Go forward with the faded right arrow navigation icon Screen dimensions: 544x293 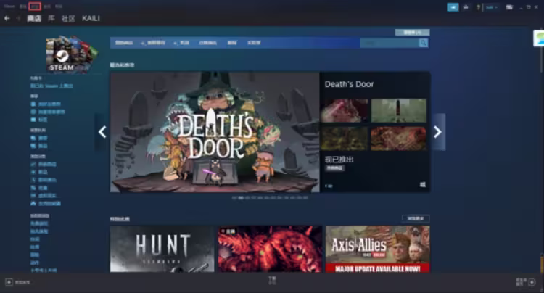click(x=18, y=18)
